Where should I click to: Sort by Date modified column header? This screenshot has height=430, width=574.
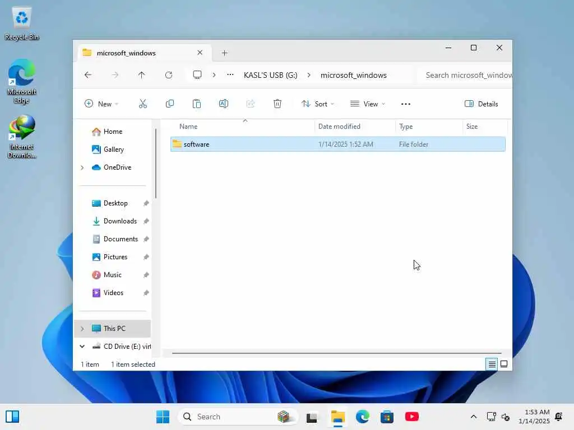click(355, 127)
